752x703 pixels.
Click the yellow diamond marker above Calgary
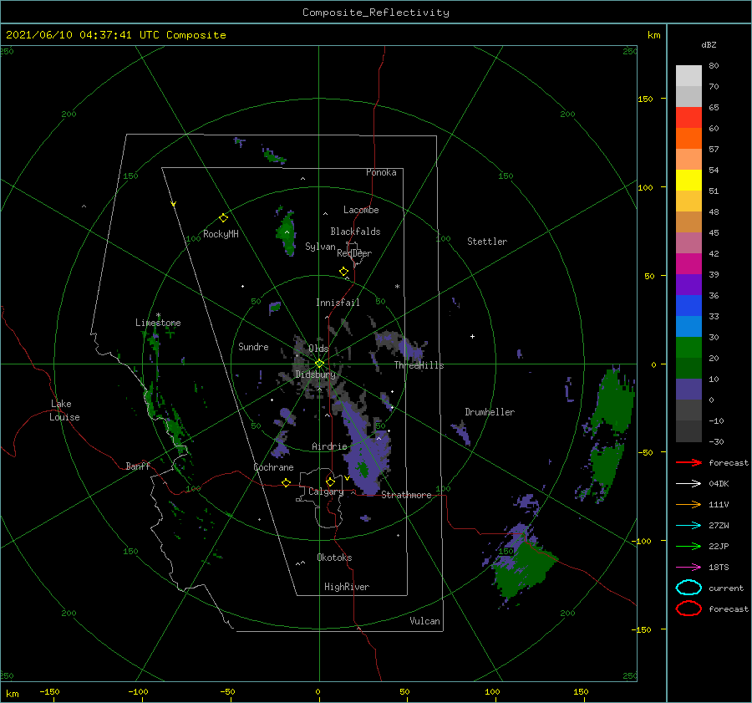pyautogui.click(x=330, y=481)
